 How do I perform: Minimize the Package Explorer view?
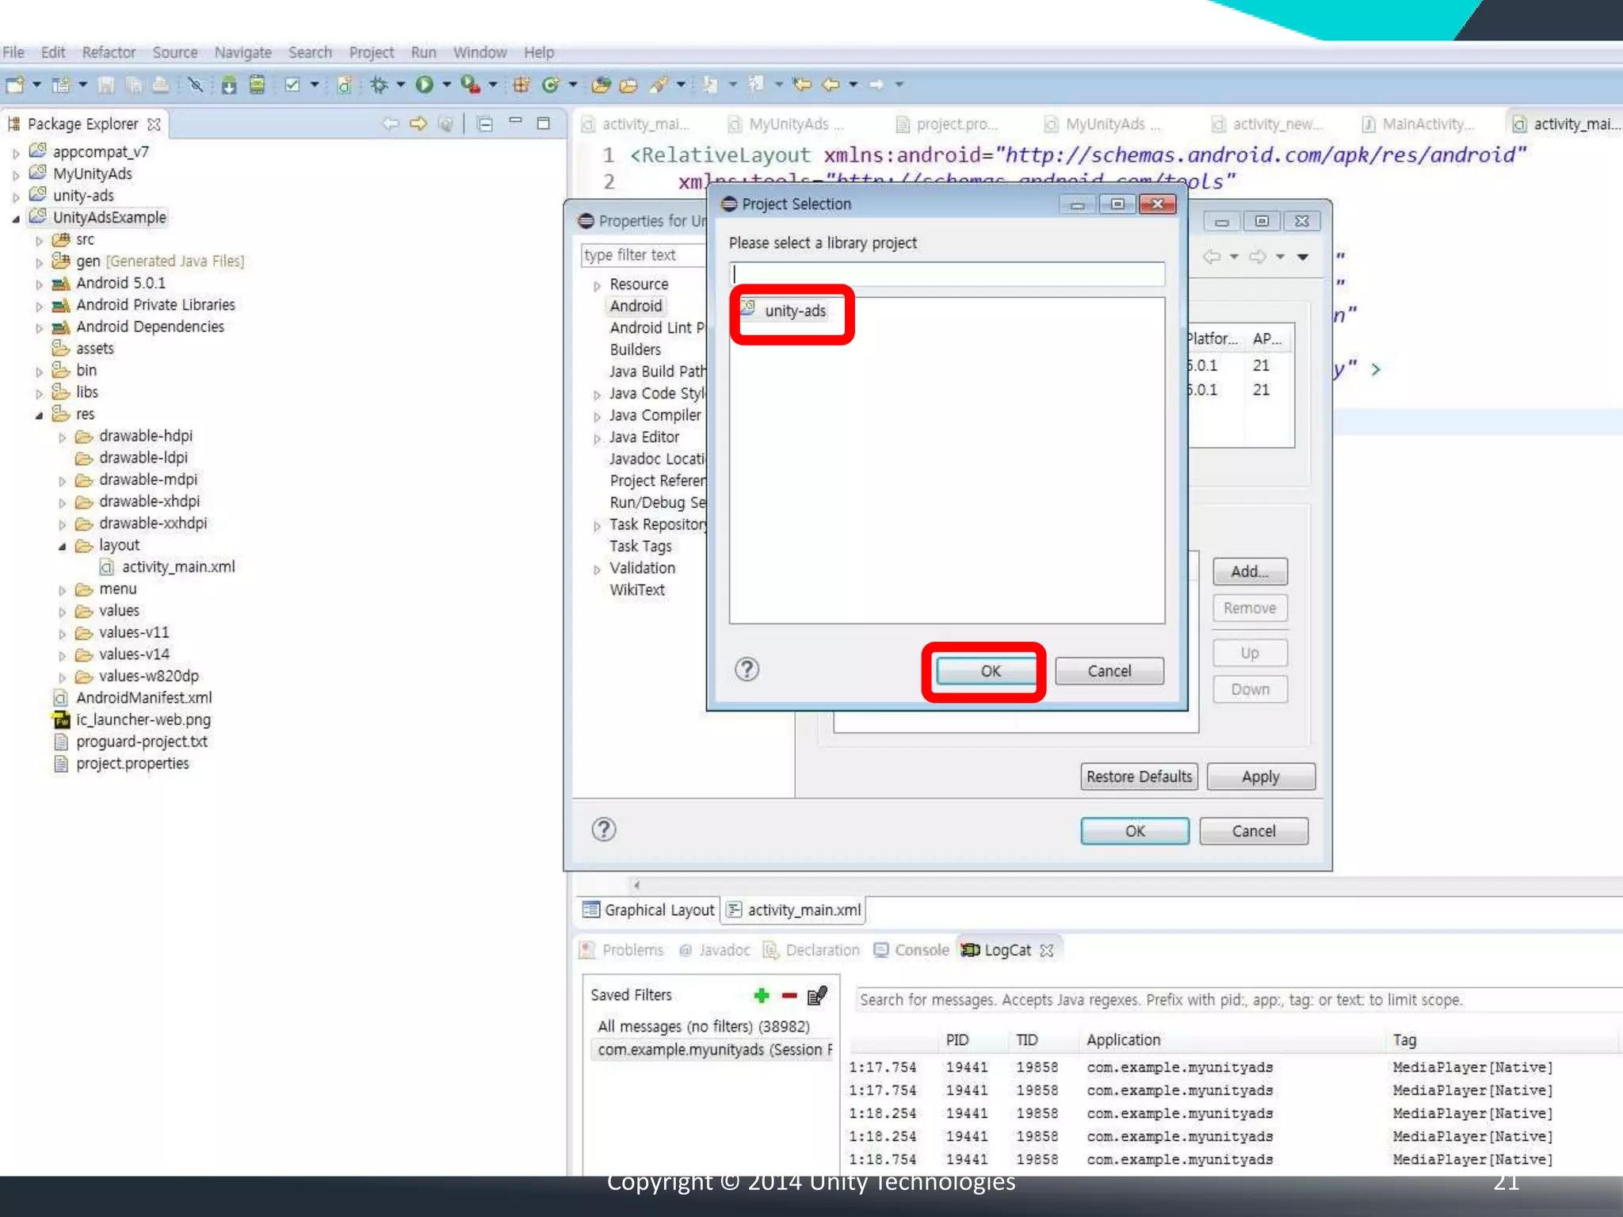click(515, 121)
